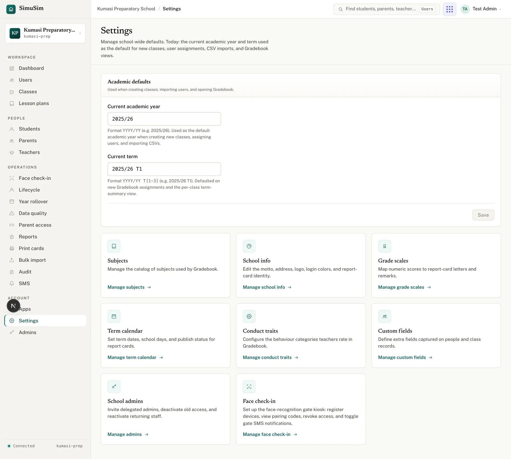This screenshot has width=511, height=459.
Task: Follow the Manage grade scales link
Action: 405,287
